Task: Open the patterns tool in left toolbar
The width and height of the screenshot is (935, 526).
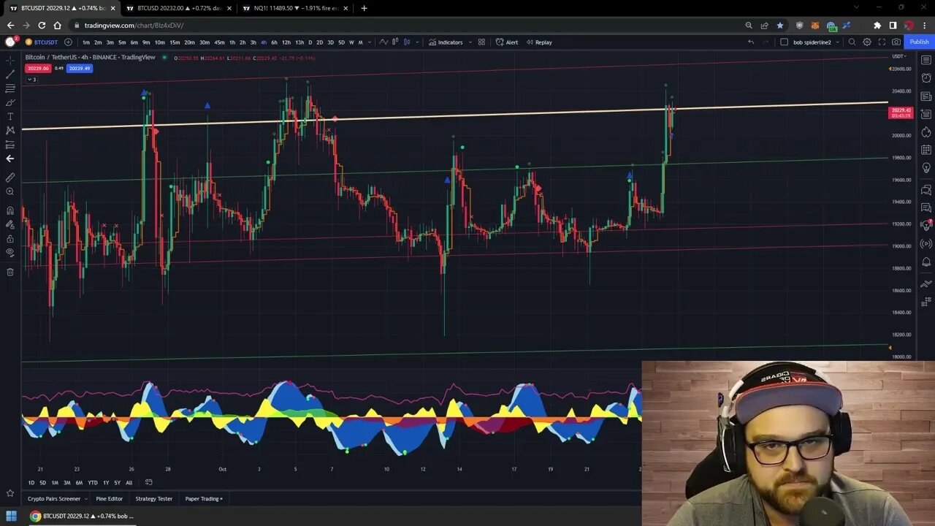Action: tap(10, 130)
